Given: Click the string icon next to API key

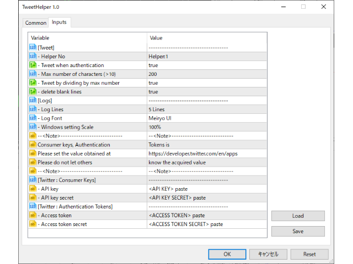Looking at the screenshot, I should point(33,189).
